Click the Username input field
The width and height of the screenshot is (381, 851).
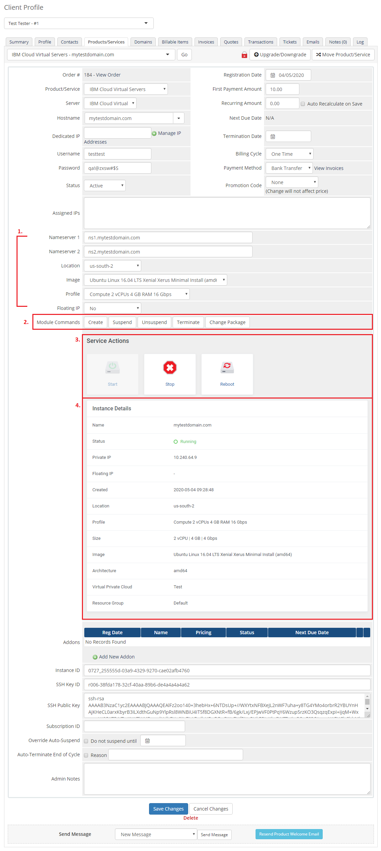pyautogui.click(x=118, y=154)
